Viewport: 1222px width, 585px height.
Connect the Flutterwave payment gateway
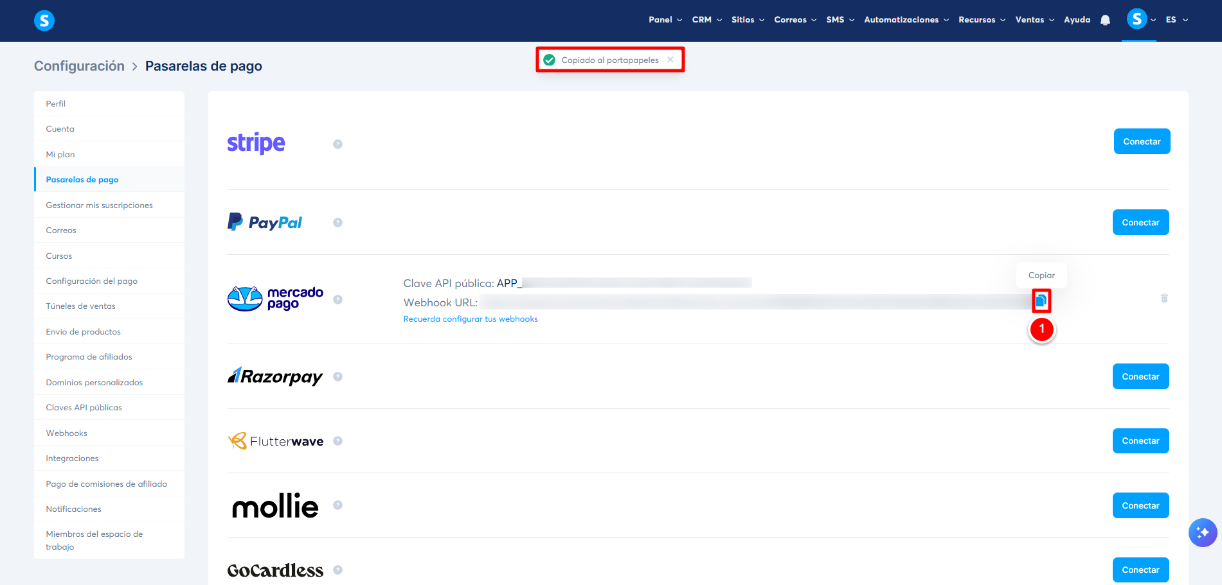1141,441
